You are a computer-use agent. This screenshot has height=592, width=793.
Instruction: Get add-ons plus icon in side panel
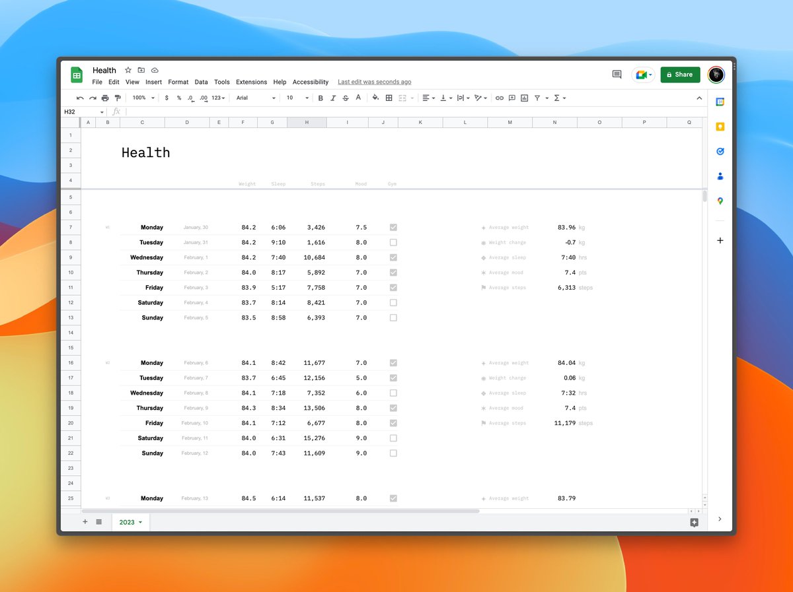click(720, 240)
